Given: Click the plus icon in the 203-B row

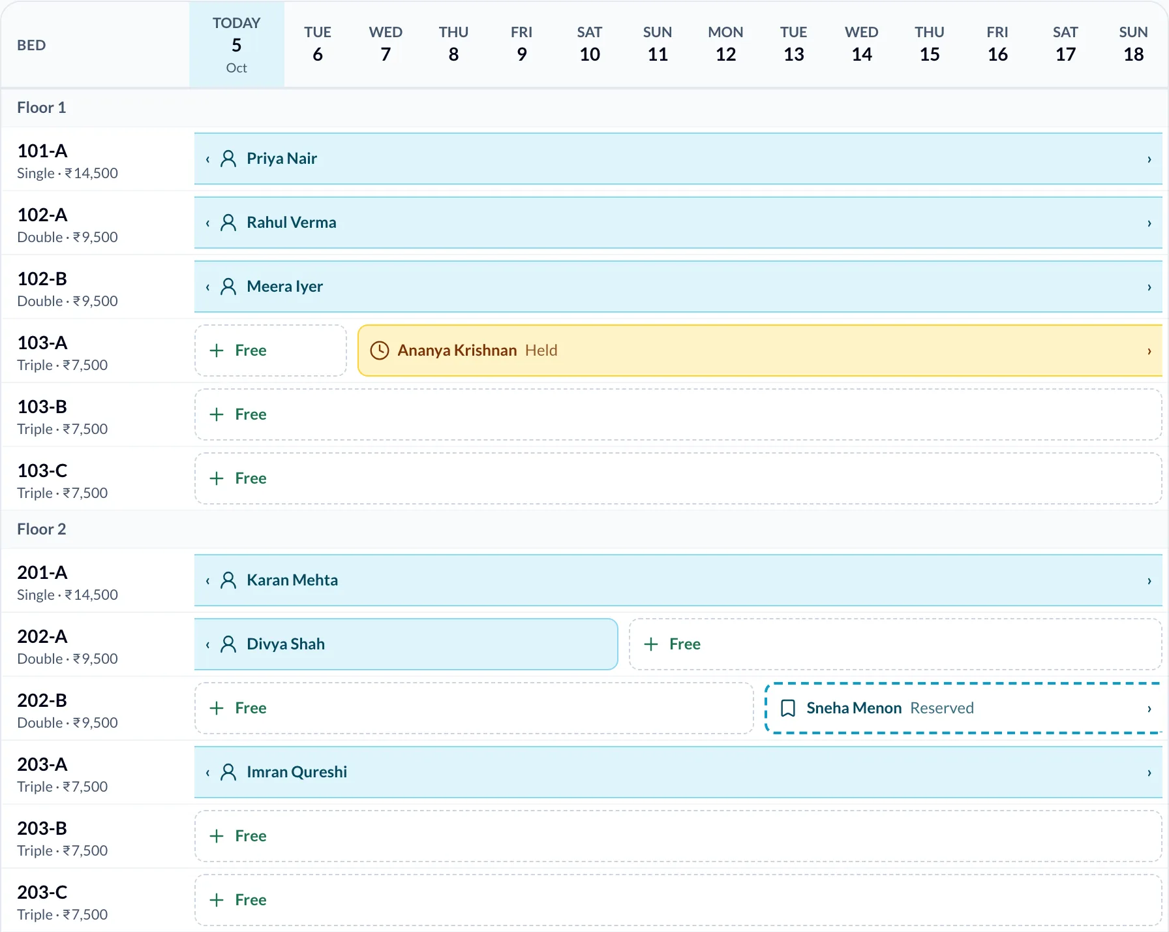Looking at the screenshot, I should coord(217,836).
